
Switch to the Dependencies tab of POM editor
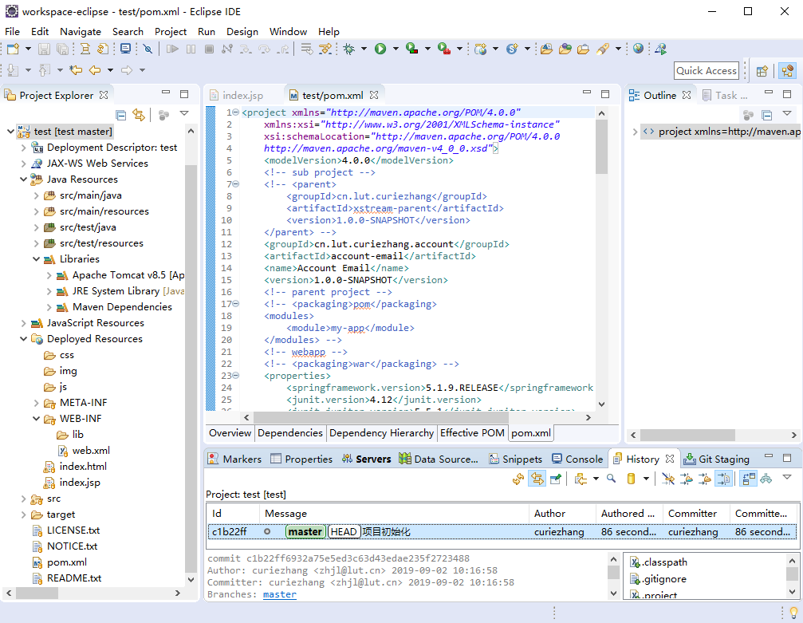(x=289, y=433)
